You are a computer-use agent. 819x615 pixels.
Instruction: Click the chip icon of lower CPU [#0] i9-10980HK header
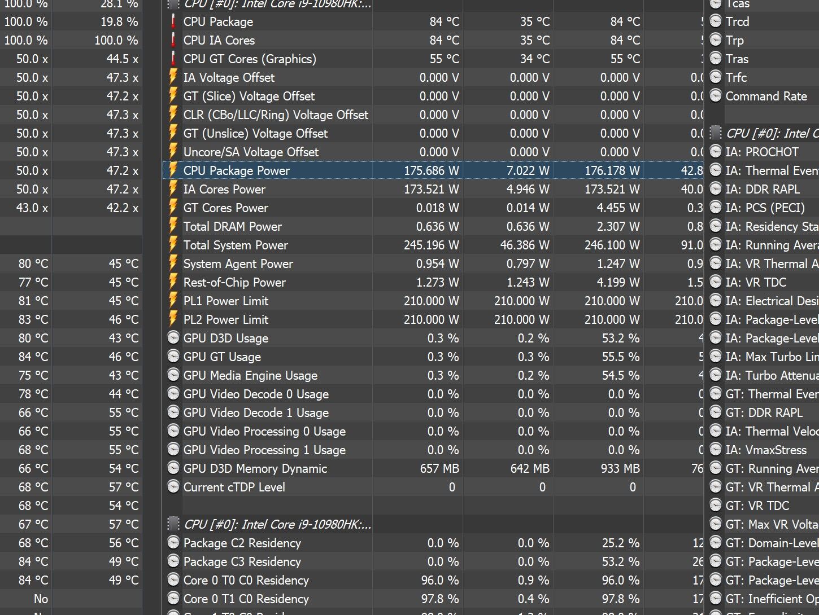click(173, 524)
